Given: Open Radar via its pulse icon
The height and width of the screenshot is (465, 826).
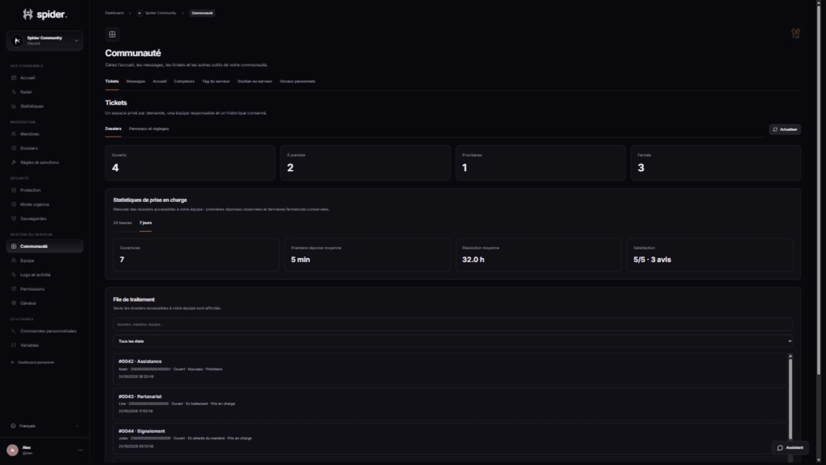Looking at the screenshot, I should pos(14,92).
